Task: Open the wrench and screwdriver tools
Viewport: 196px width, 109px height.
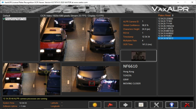Action: [x=156, y=105]
